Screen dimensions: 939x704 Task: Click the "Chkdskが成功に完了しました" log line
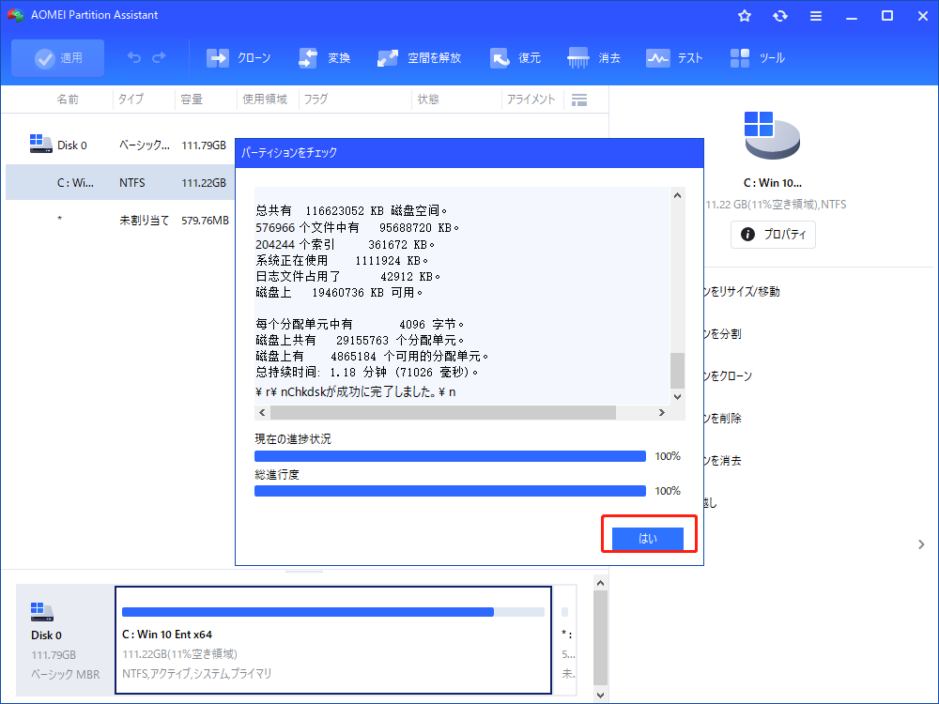356,392
